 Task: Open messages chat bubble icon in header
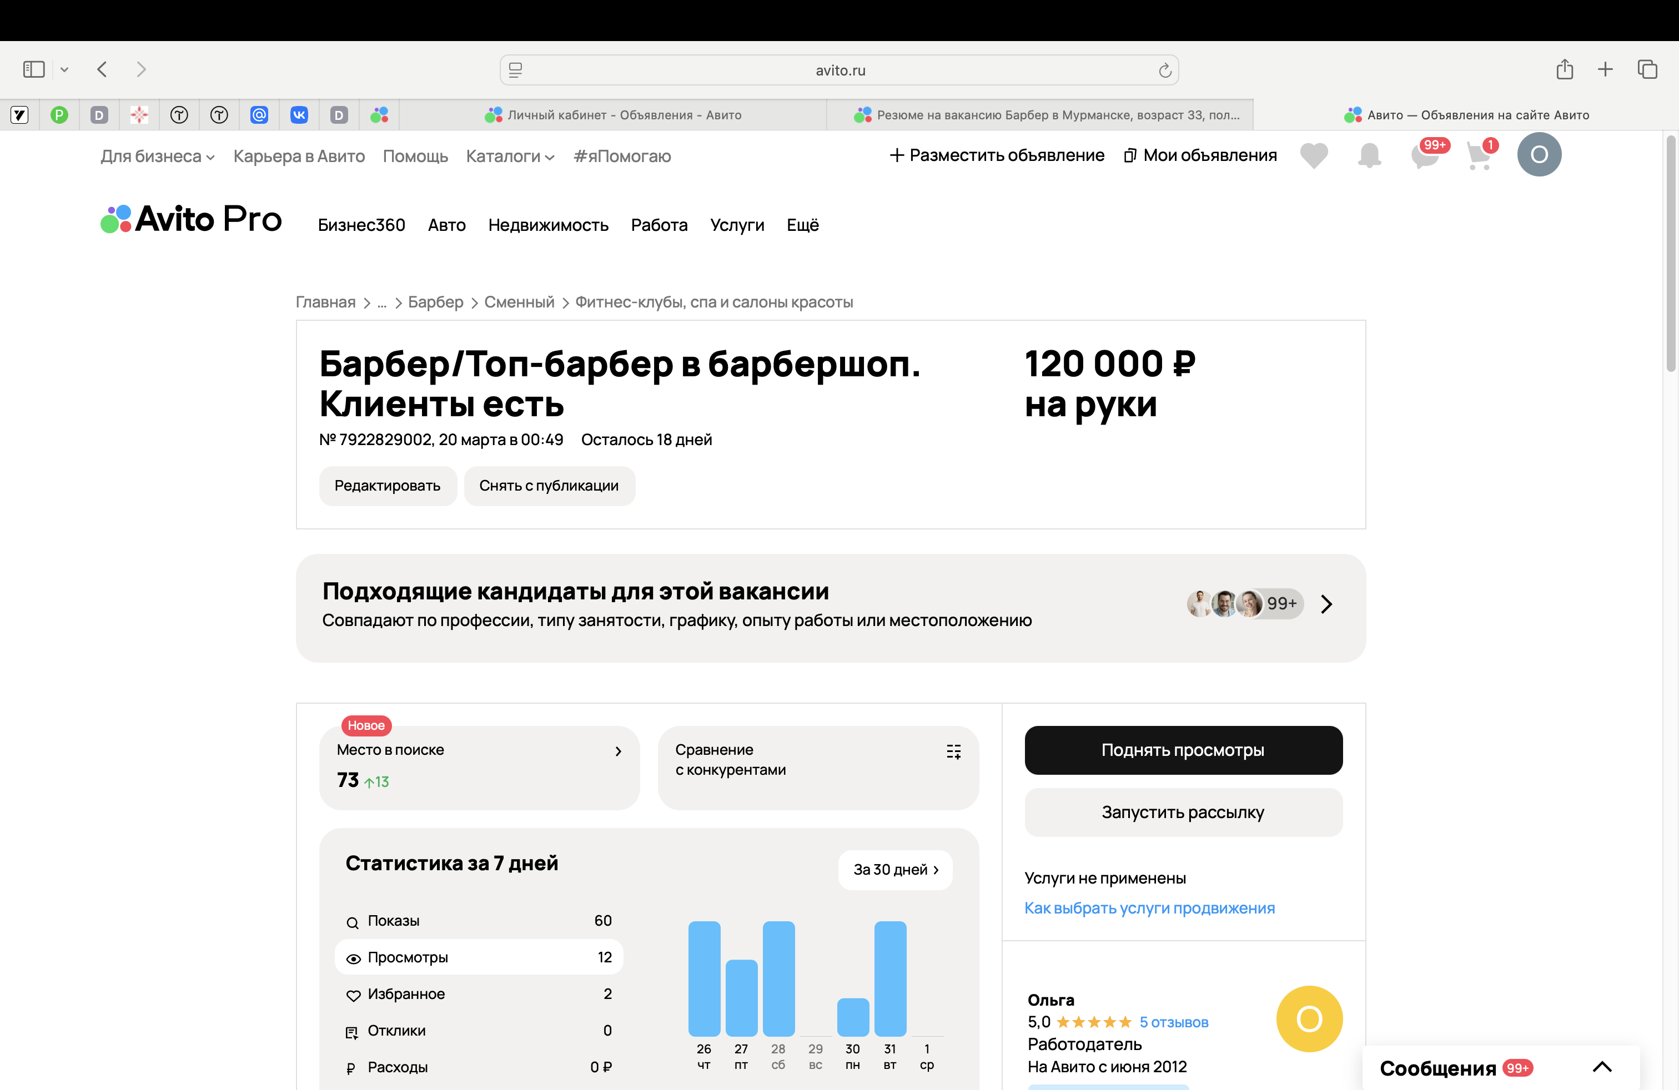pos(1426,155)
